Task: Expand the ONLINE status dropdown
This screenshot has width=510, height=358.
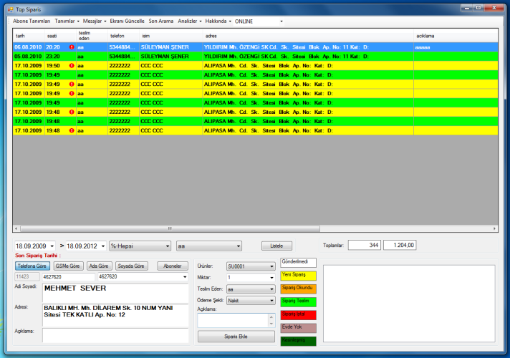Action: (282, 21)
